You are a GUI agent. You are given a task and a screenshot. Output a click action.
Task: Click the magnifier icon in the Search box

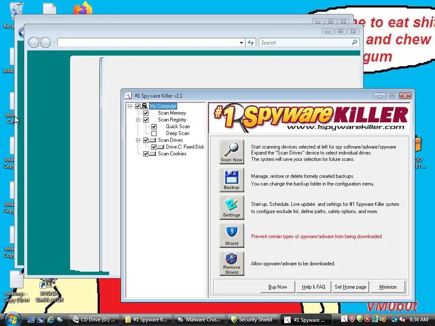click(354, 42)
